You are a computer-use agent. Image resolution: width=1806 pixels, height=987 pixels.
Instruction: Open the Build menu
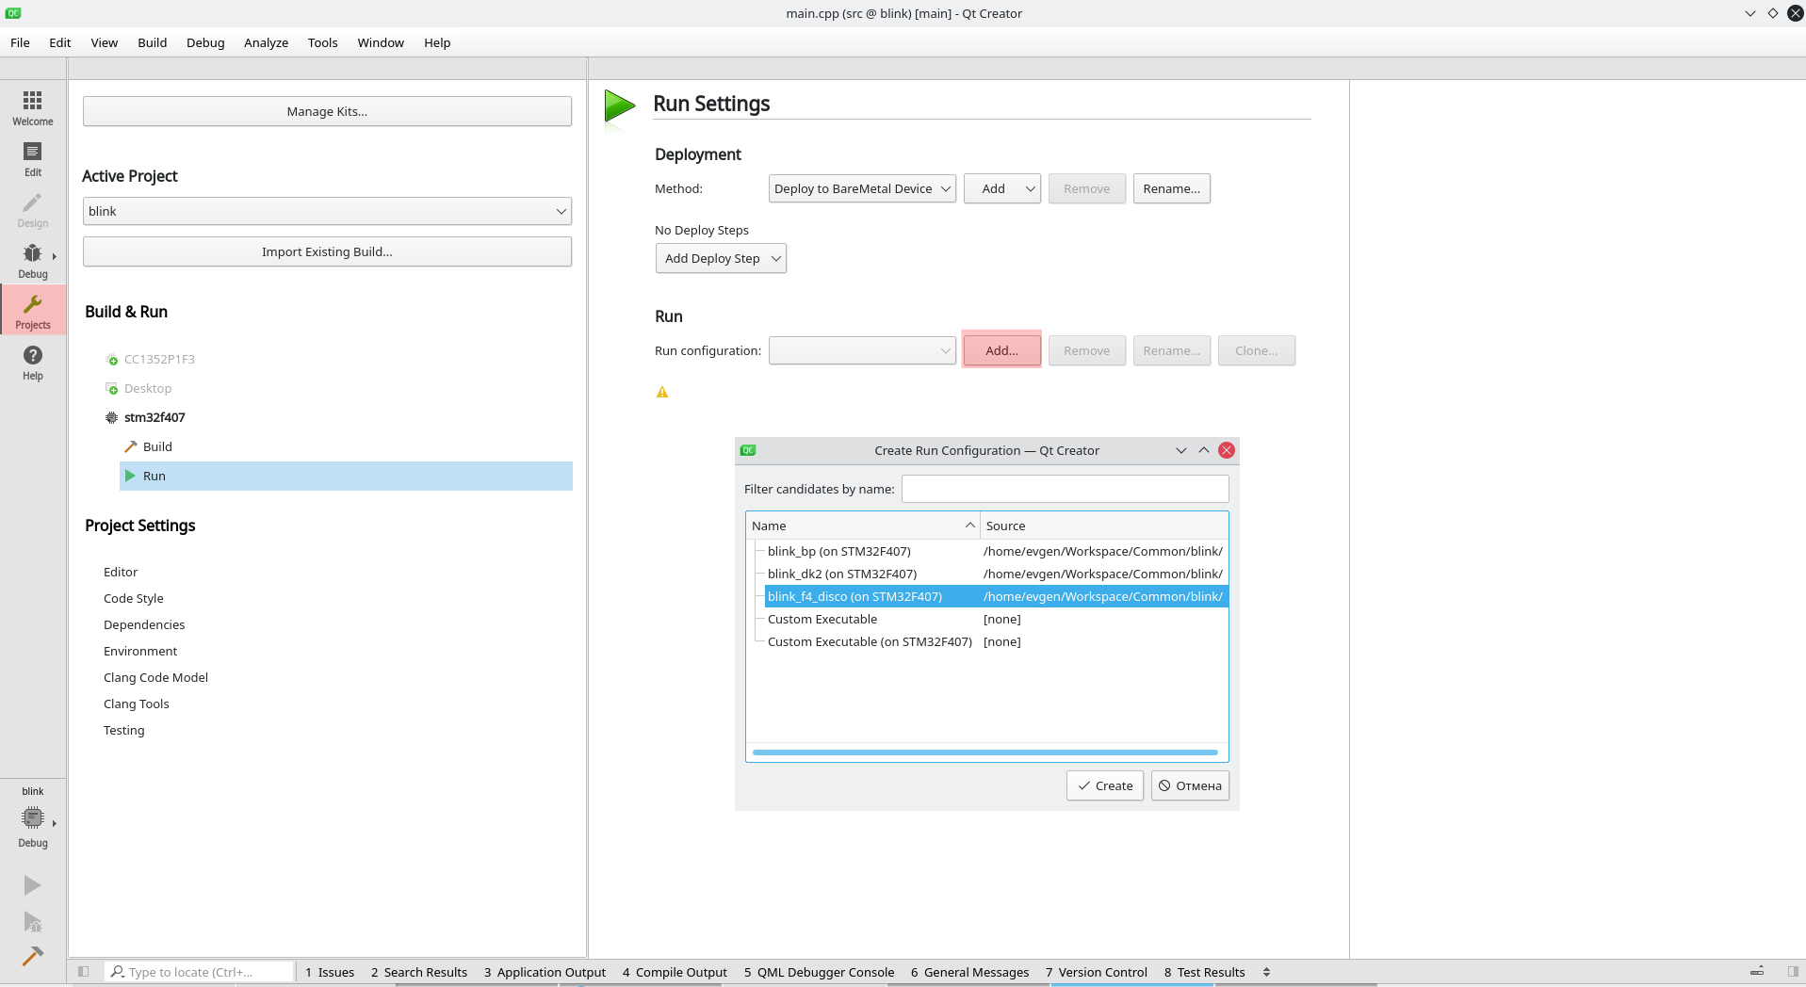point(152,42)
